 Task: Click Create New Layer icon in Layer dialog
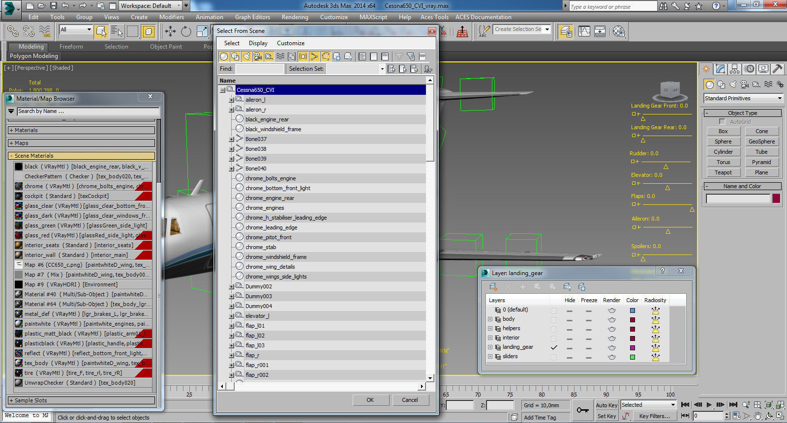pos(493,287)
